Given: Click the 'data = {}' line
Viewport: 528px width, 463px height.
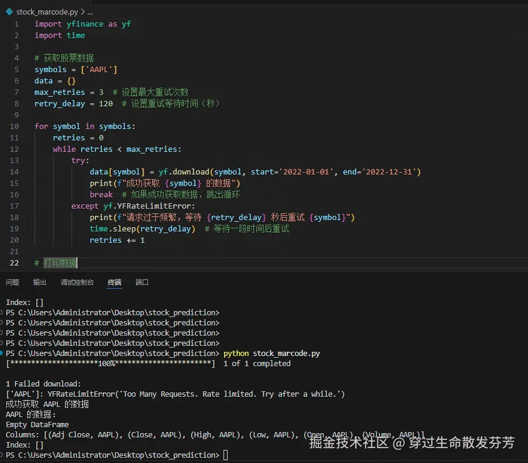Looking at the screenshot, I should coord(55,81).
